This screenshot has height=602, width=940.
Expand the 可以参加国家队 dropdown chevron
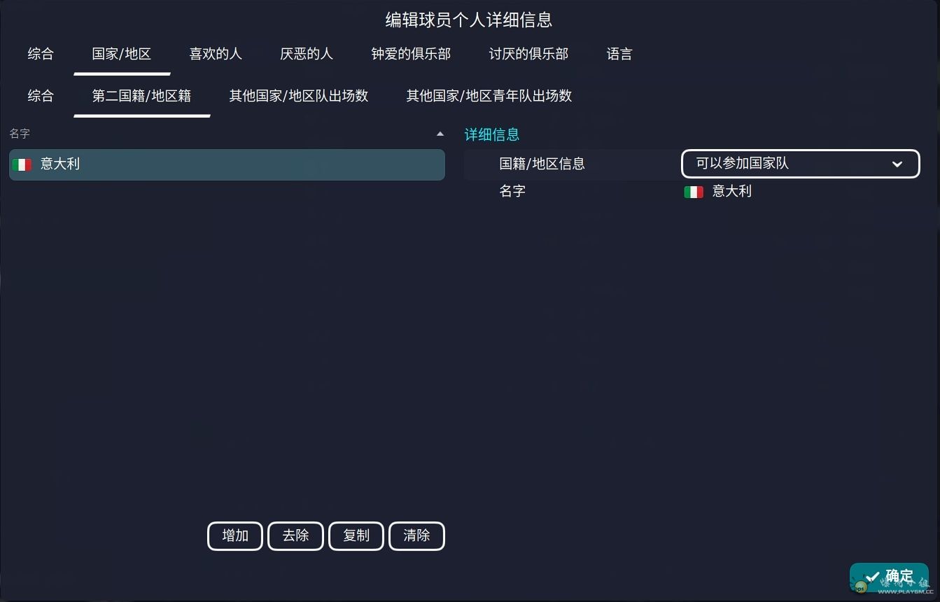tap(897, 164)
